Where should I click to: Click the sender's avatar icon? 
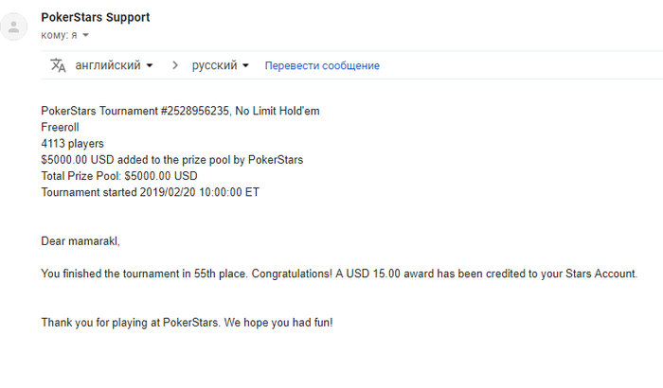point(14,26)
